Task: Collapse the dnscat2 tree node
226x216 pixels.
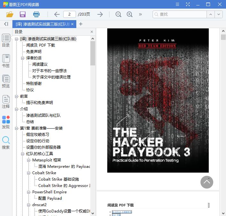Action: (28, 205)
